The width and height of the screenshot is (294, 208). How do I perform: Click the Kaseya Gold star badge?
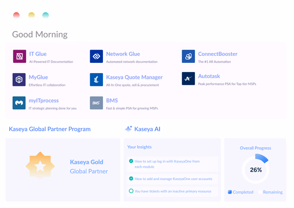tap(40, 166)
